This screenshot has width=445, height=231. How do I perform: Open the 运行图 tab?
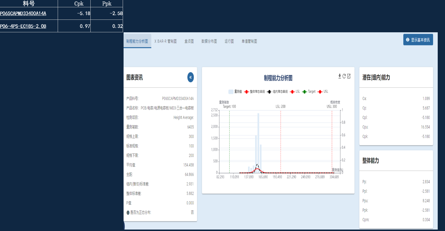229,41
